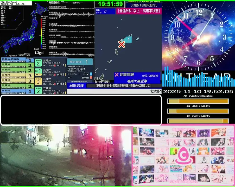Select the 三陸沖 M5.1 10:20 list row
This screenshot has height=187, width=235.
click(x=17, y=86)
